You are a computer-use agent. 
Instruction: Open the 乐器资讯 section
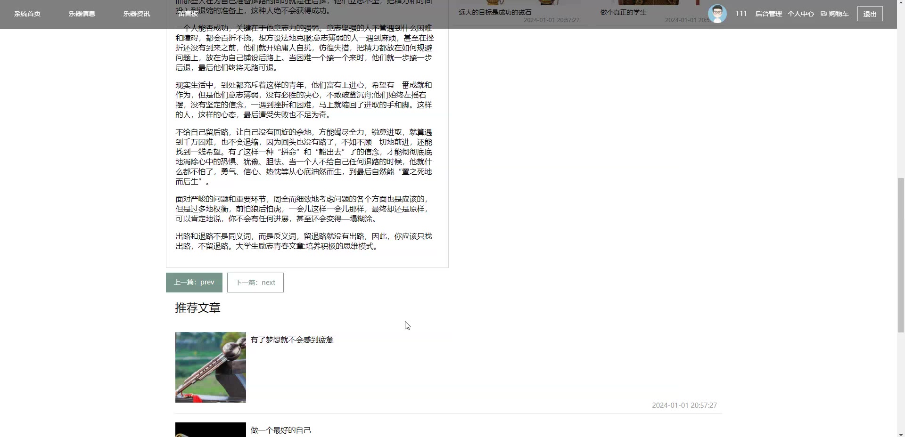point(137,14)
